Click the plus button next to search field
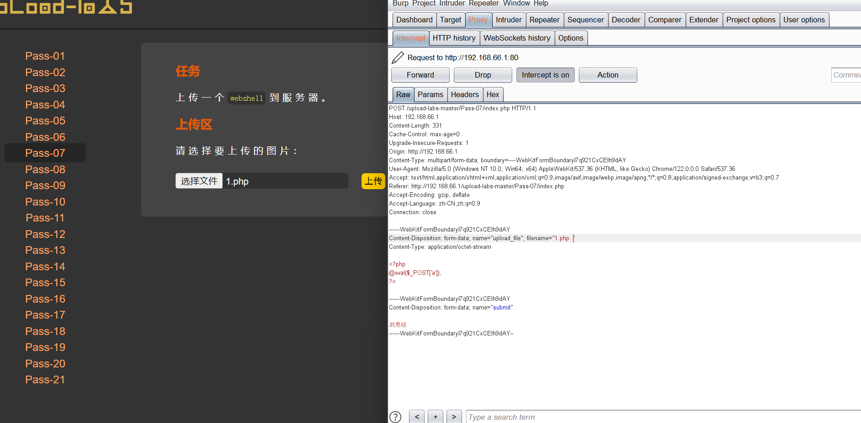This screenshot has height=423, width=861. coord(436,417)
